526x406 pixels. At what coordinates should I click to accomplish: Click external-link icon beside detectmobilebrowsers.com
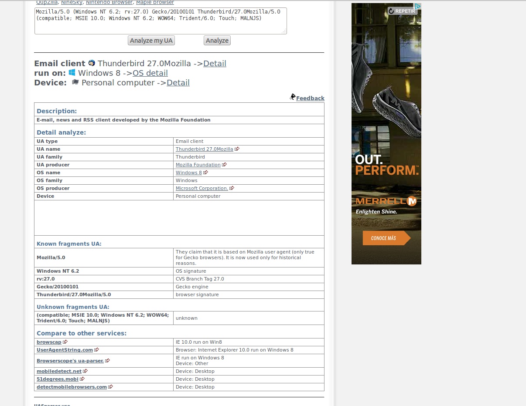click(x=110, y=387)
